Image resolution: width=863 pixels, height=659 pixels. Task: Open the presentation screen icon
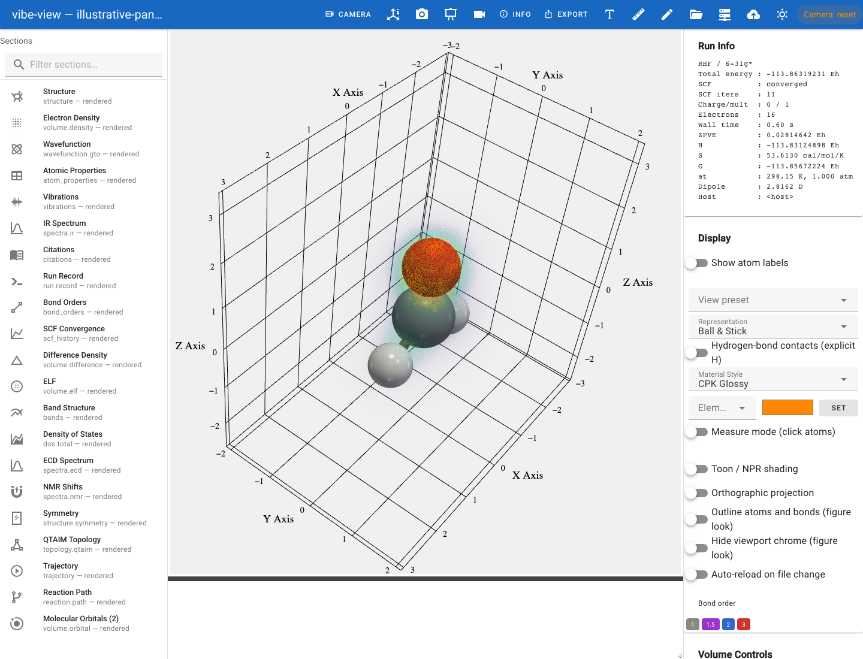[x=451, y=14]
